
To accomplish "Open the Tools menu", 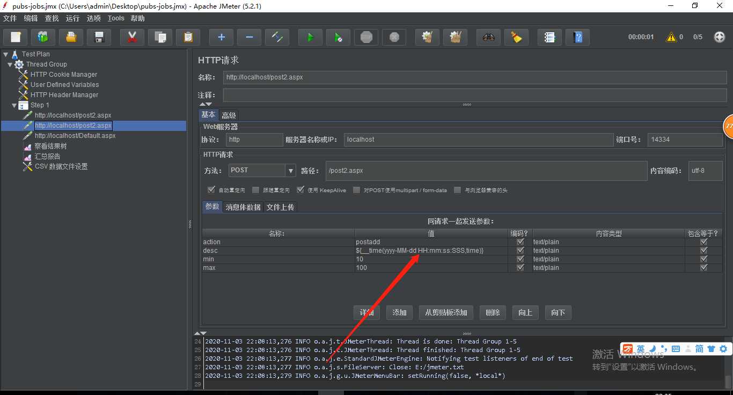I will tap(116, 18).
